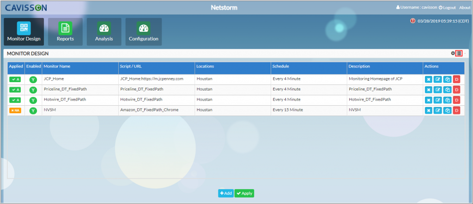Select the NVSM monitor name cell
Viewport: 473px width, 204px height.
coord(80,110)
